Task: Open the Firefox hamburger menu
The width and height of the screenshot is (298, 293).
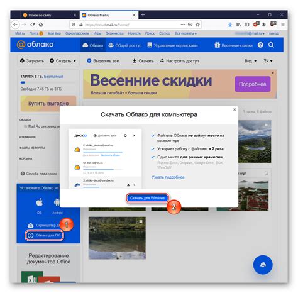Action: point(283,25)
